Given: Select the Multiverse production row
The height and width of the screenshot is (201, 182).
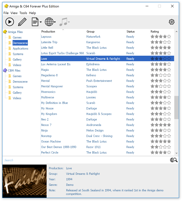Looking at the screenshot, I should pos(107,97).
